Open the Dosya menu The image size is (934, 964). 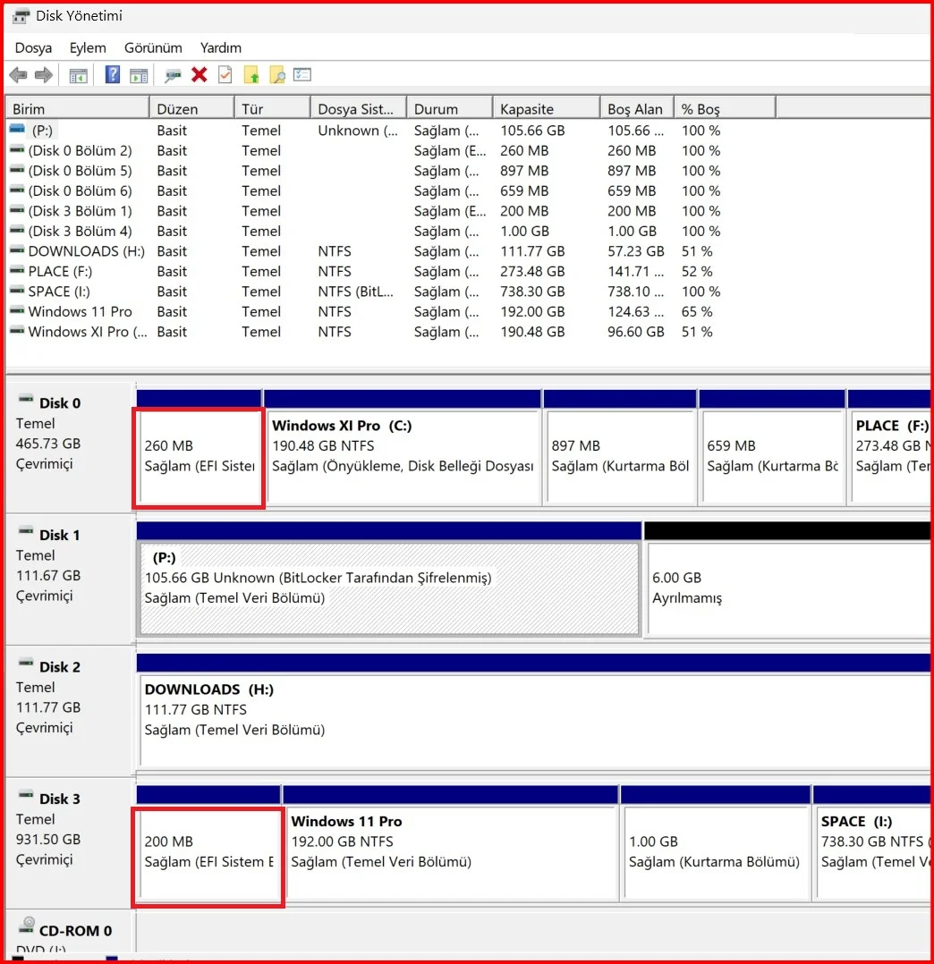click(33, 48)
